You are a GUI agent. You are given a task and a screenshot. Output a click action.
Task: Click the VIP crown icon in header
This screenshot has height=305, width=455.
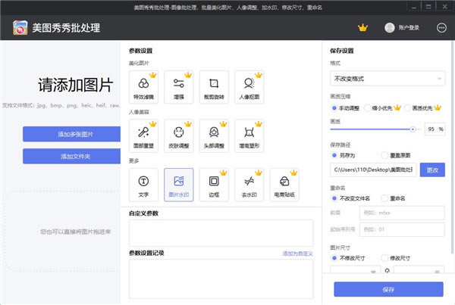tap(362, 28)
